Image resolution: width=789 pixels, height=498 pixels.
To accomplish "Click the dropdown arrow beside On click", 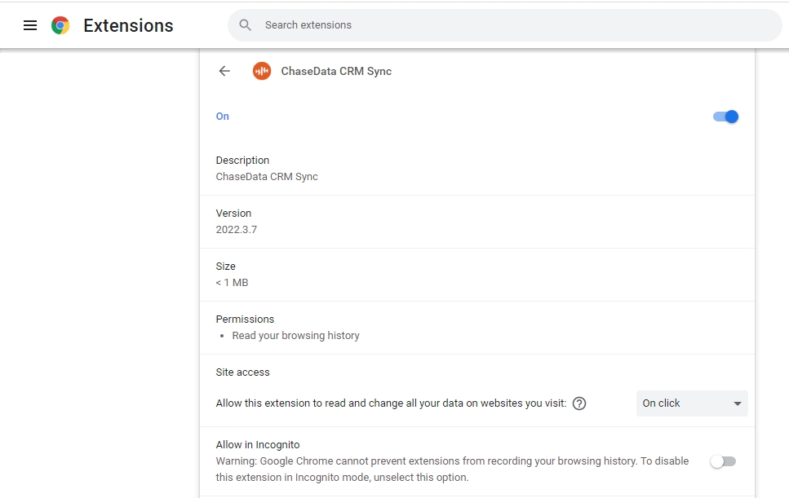I will 737,403.
